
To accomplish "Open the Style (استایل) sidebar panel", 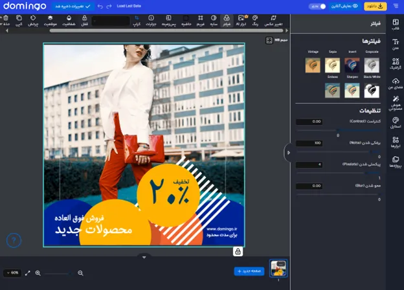I will click(395, 121).
